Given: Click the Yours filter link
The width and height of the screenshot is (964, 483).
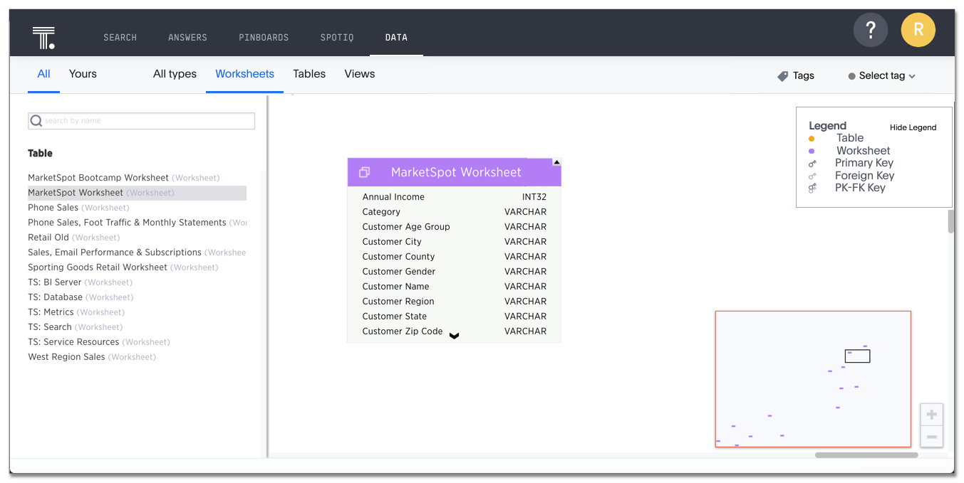Looking at the screenshot, I should point(82,73).
